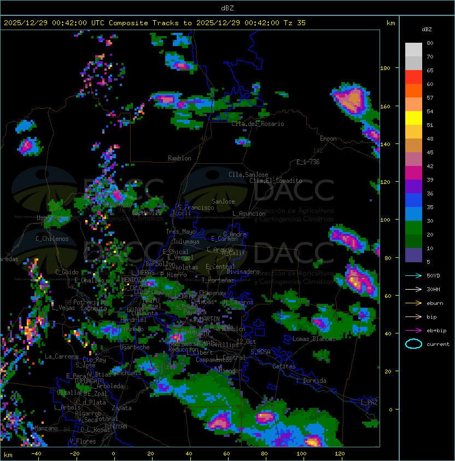This screenshot has width=455, height=461.
Task: Click the dBZ title at the top
Action: (x=227, y=8)
